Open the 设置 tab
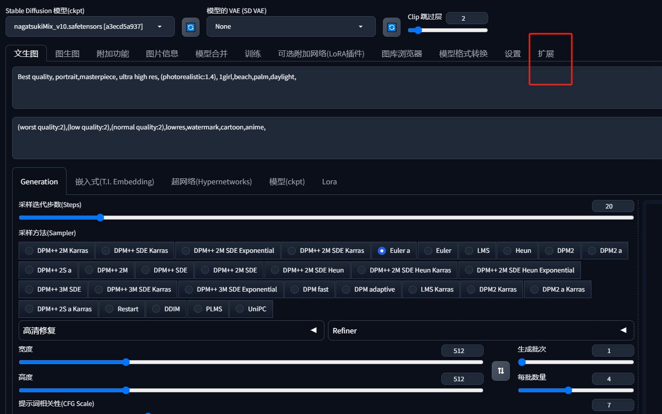 [x=513, y=53]
